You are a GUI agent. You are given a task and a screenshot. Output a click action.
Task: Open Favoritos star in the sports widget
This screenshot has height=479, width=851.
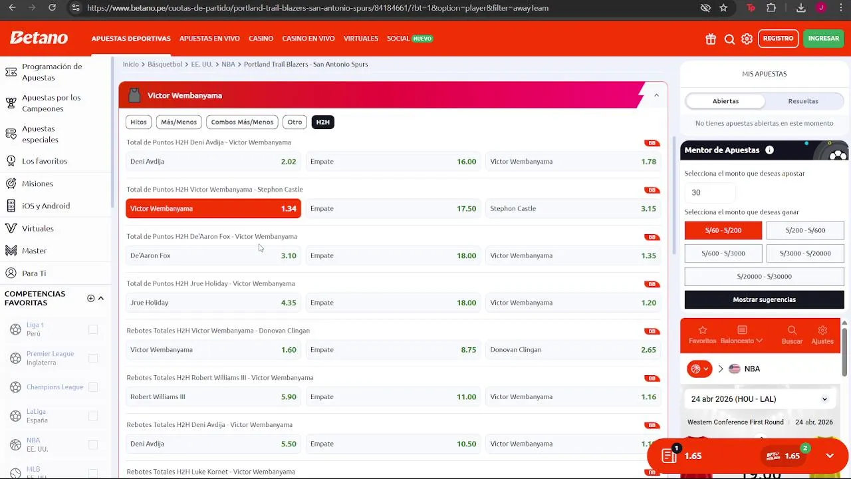702,335
